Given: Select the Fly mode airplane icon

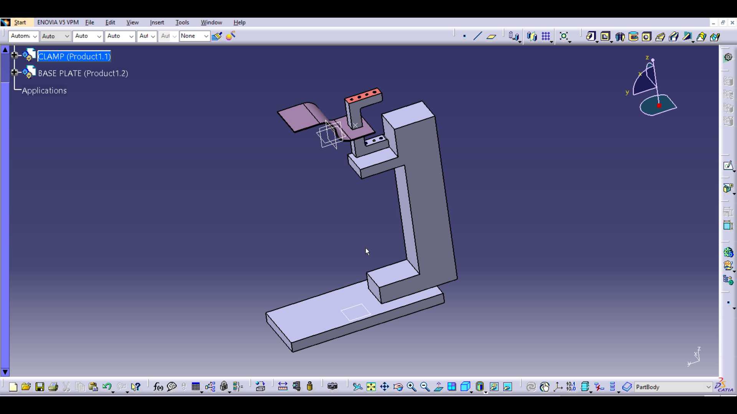Looking at the screenshot, I should (358, 387).
